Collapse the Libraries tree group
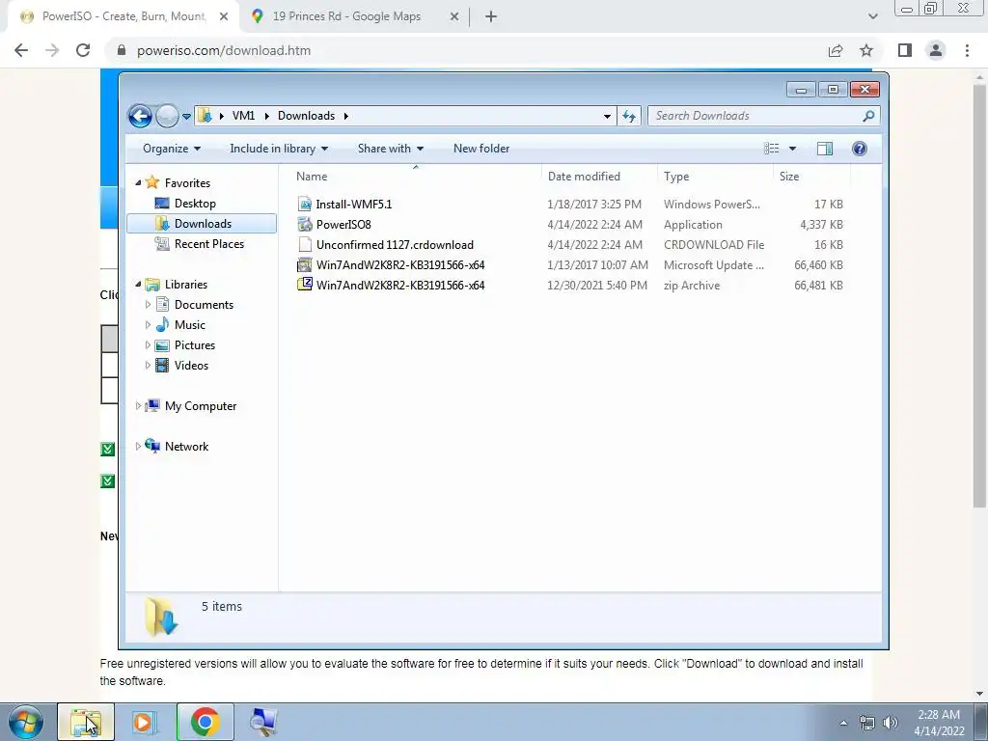The image size is (988, 741). pos(139,285)
